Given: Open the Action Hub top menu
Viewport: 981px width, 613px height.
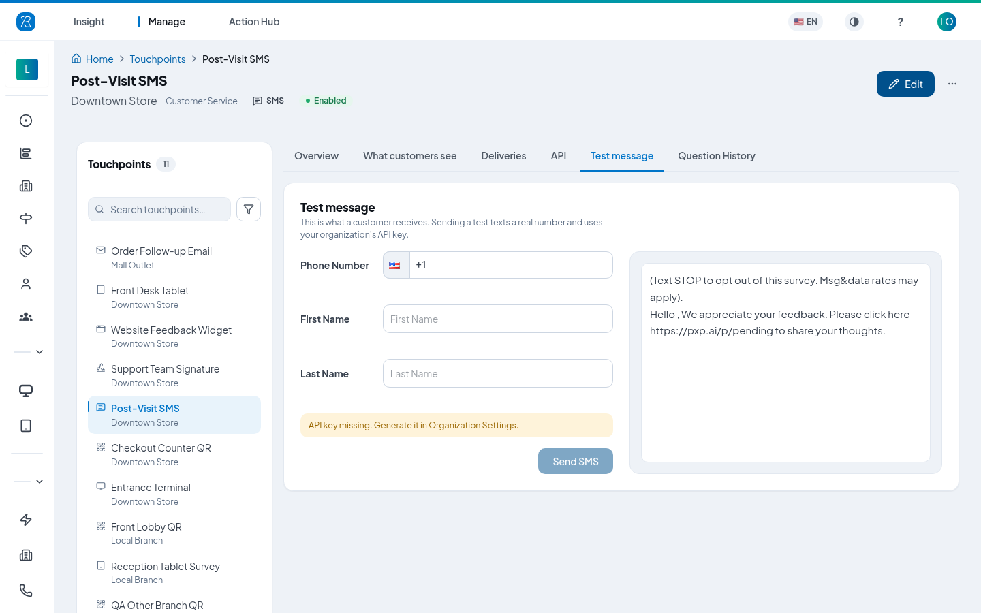Looking at the screenshot, I should (x=254, y=22).
